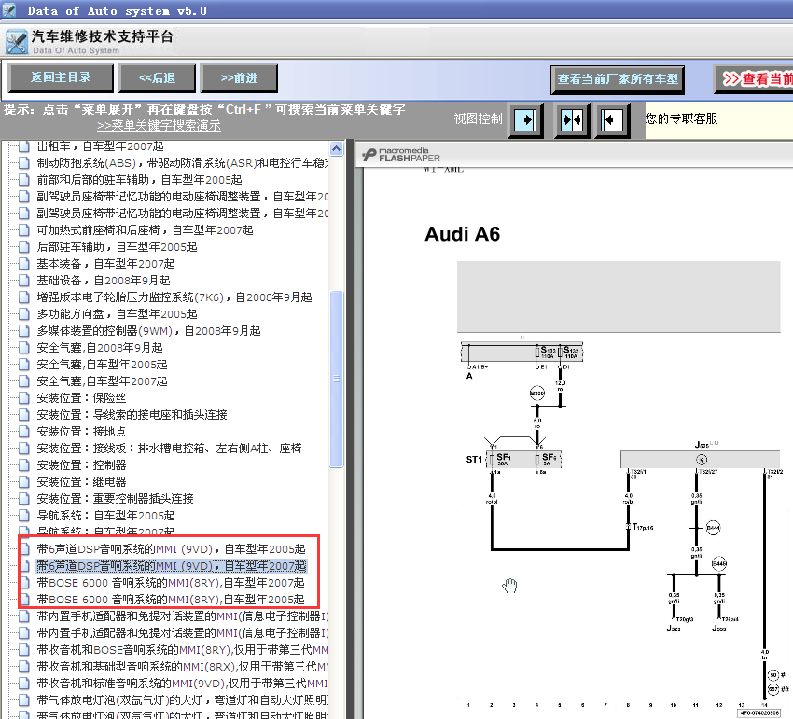Open 带收音机和基础型音响系统的MMI(8RX) entry
This screenshot has height=719, width=793.
pyautogui.click(x=183, y=667)
